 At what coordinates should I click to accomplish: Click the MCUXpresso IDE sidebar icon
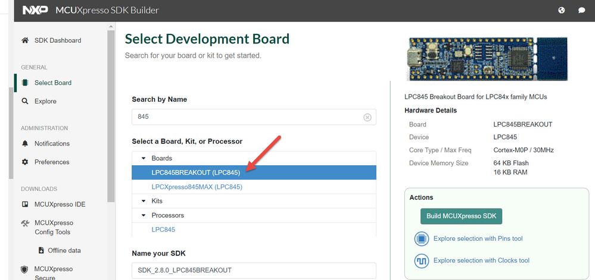(x=25, y=205)
